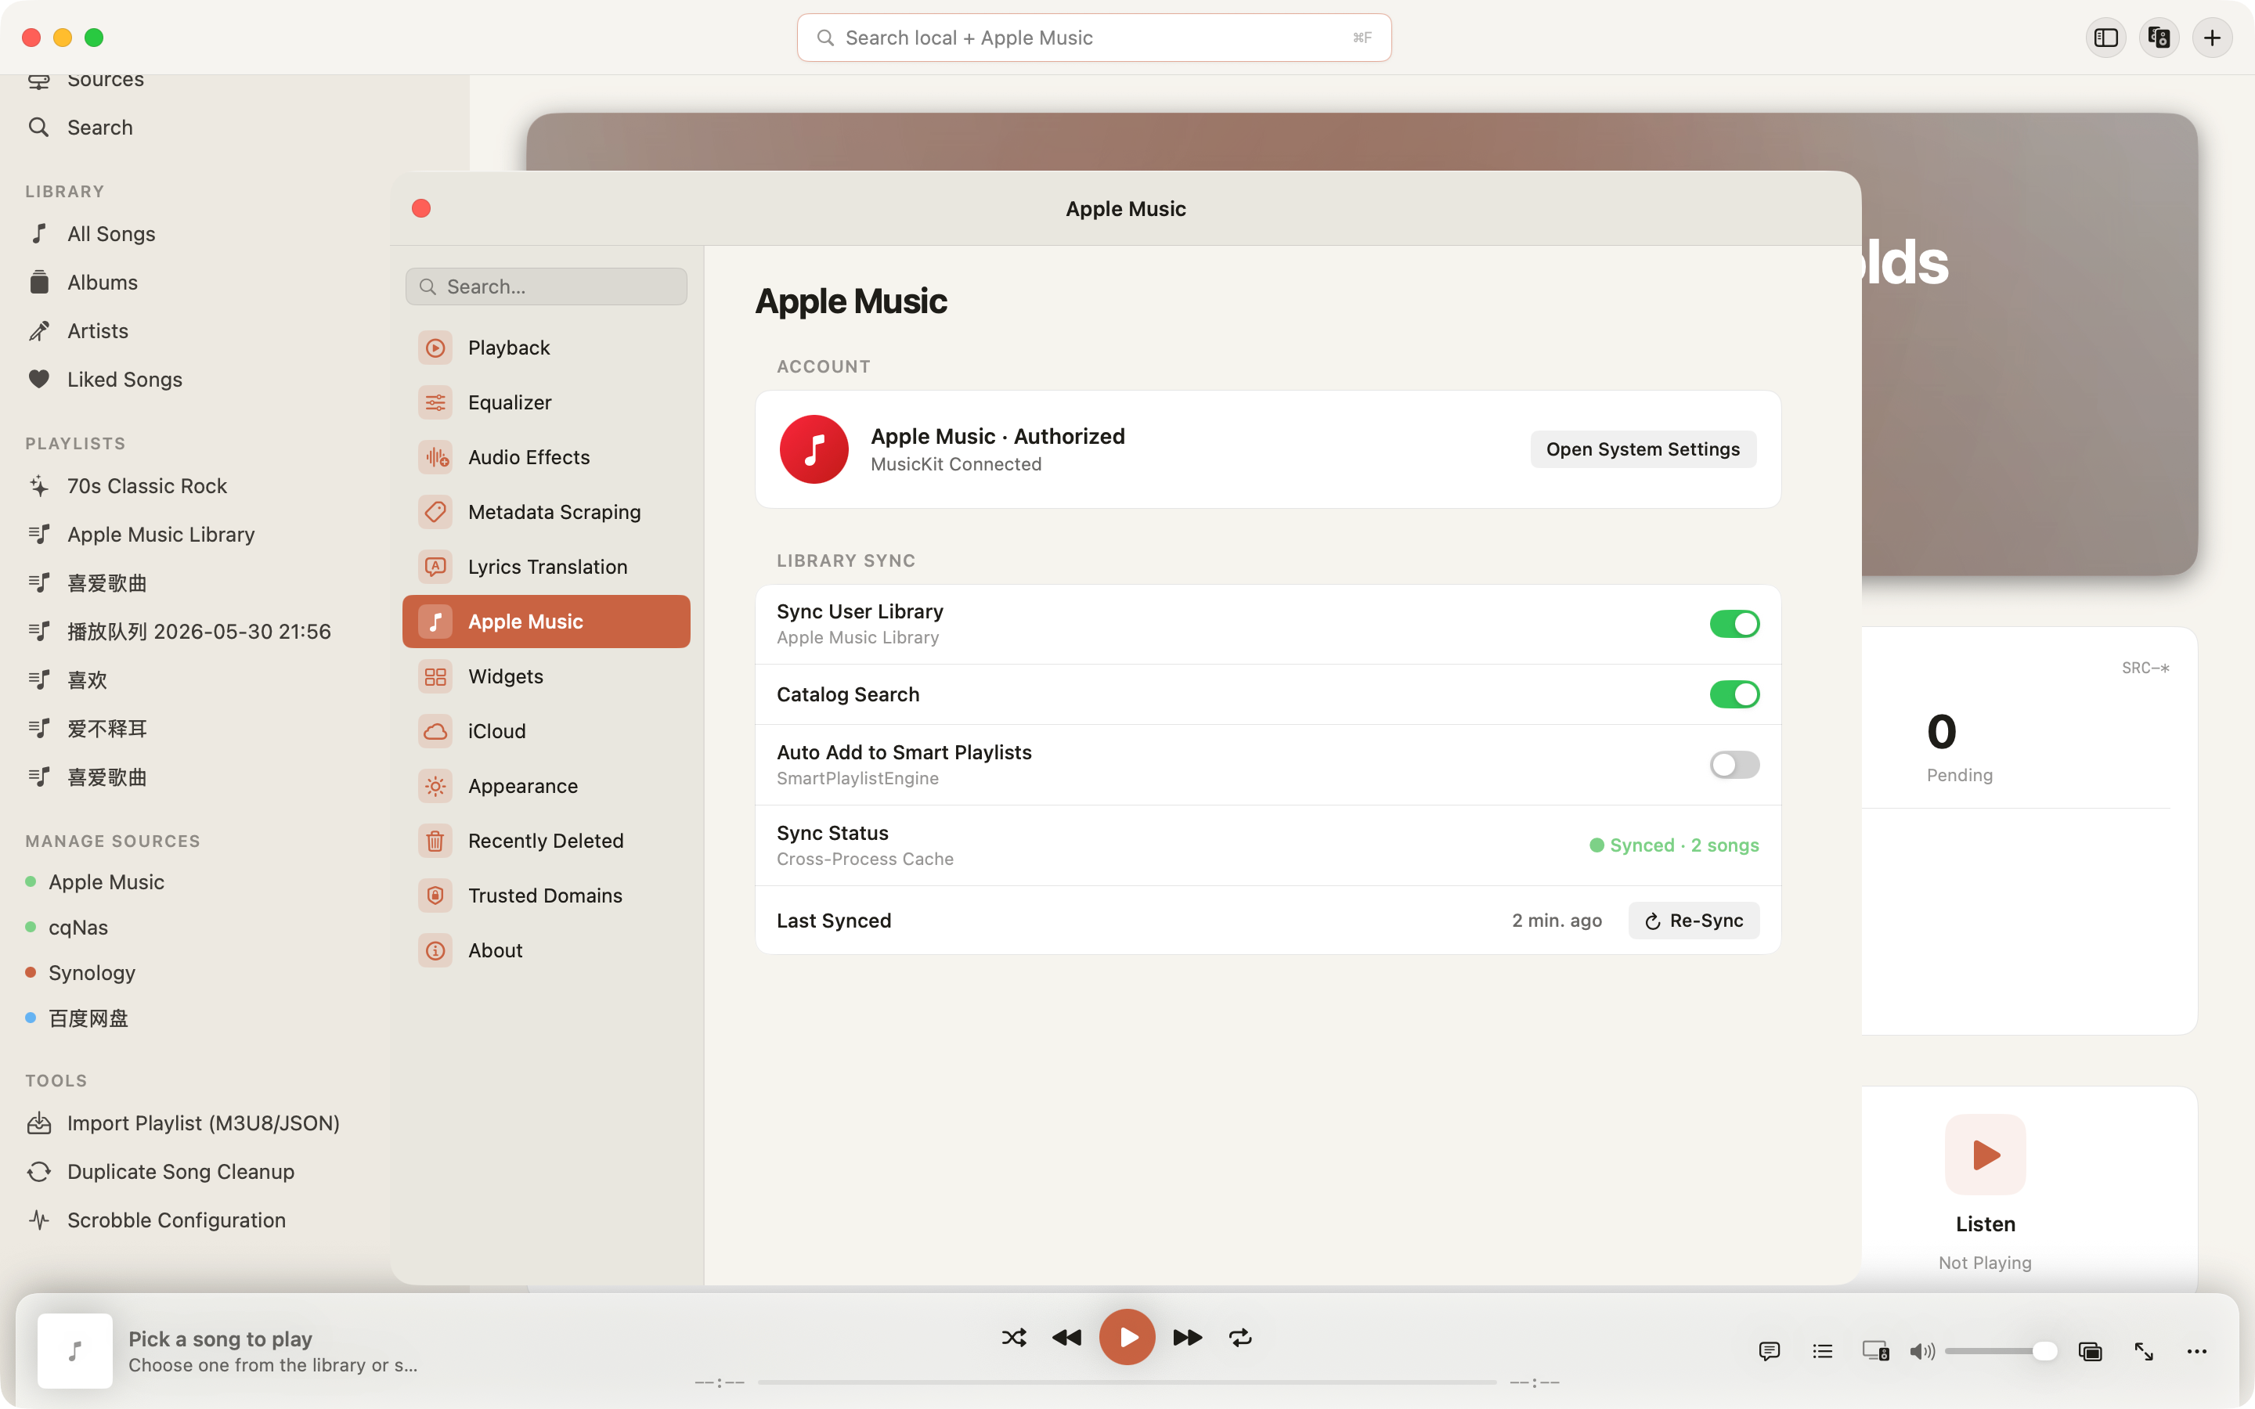Show the play queue list icon

1823,1350
